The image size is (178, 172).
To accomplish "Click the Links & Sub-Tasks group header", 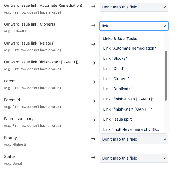I will coord(120,39).
